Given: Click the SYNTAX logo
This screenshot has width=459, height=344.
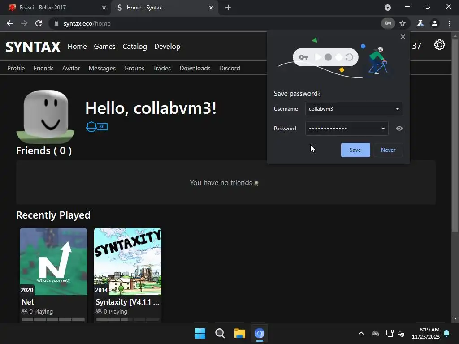Looking at the screenshot, I should click(33, 47).
